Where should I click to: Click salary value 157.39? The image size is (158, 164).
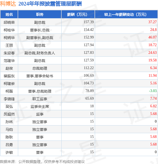pyautogui.click(x=89, y=22)
